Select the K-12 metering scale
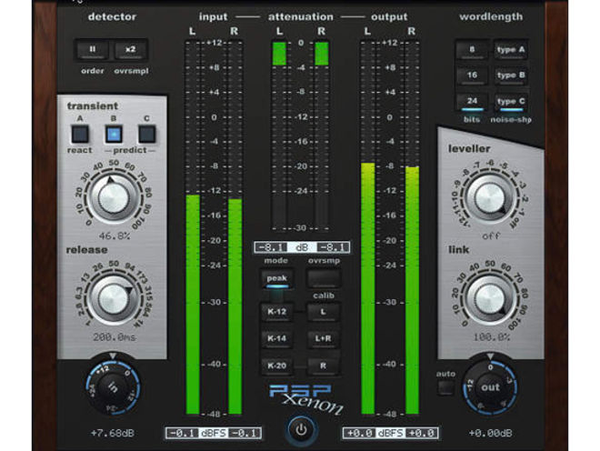The height and width of the screenshot is (451, 600). [277, 312]
